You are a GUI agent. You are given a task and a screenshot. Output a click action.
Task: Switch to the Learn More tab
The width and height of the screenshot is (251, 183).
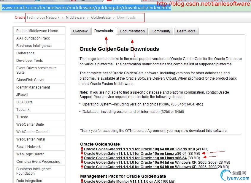point(186,31)
